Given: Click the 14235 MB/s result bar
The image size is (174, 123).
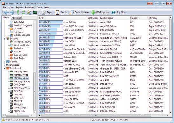Looking at the screenshot, I should click(51, 26).
